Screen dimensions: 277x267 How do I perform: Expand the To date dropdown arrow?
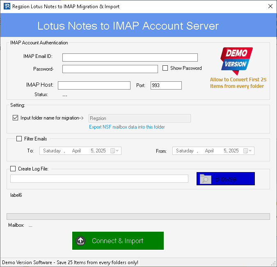click(x=118, y=151)
